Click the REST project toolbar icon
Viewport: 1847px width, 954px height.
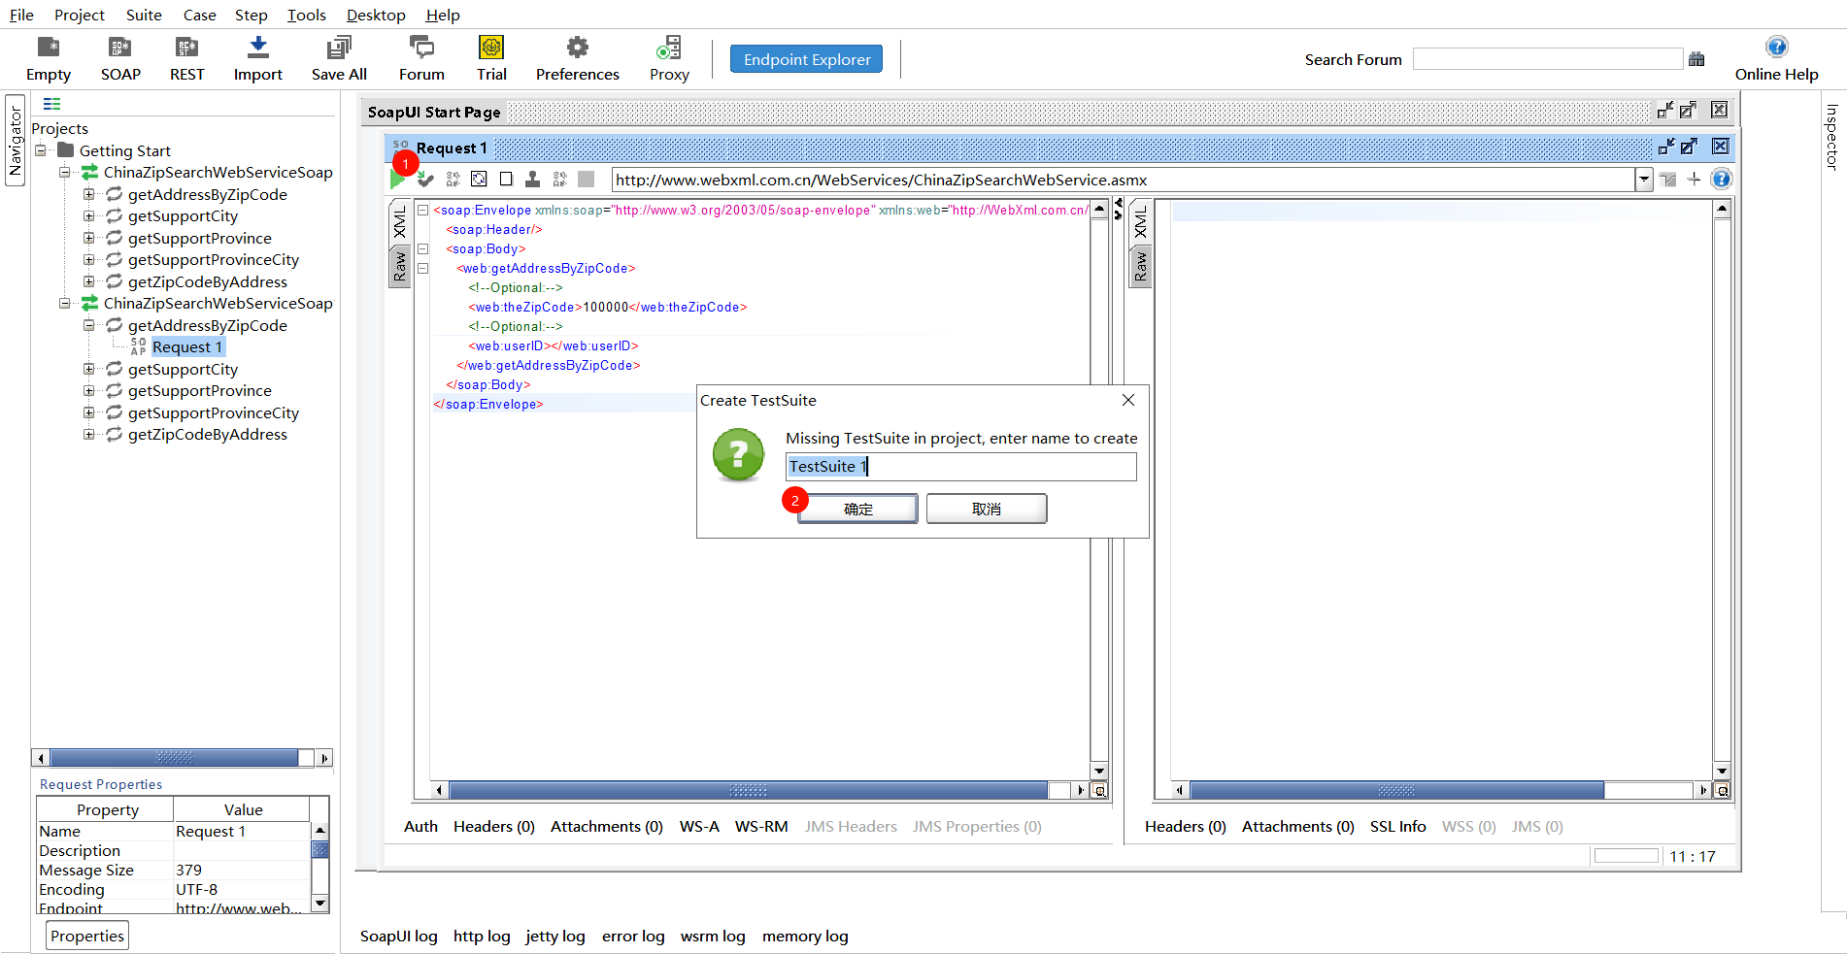coord(186,58)
